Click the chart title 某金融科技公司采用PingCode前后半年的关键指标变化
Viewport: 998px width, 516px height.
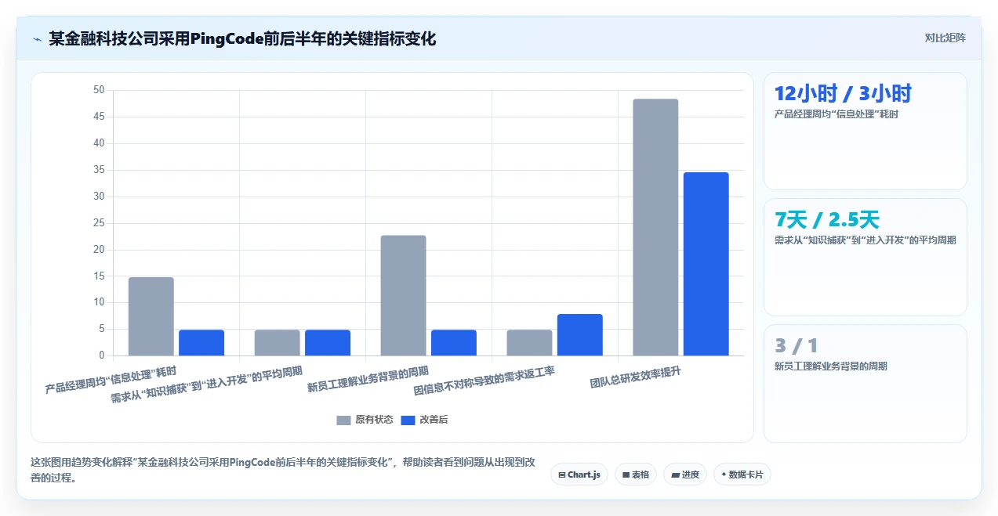242,38
